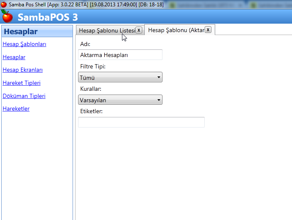
Task: Switch to Hesap Şablonu Listesi tab
Action: [107, 30]
